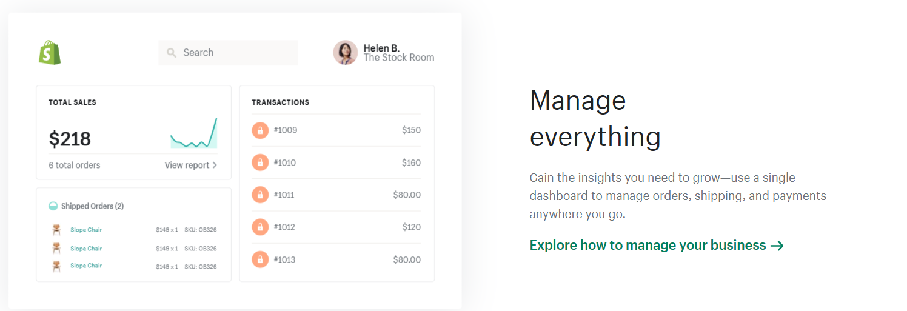
Task: Click the total sales sparkline chart
Action: tap(193, 135)
